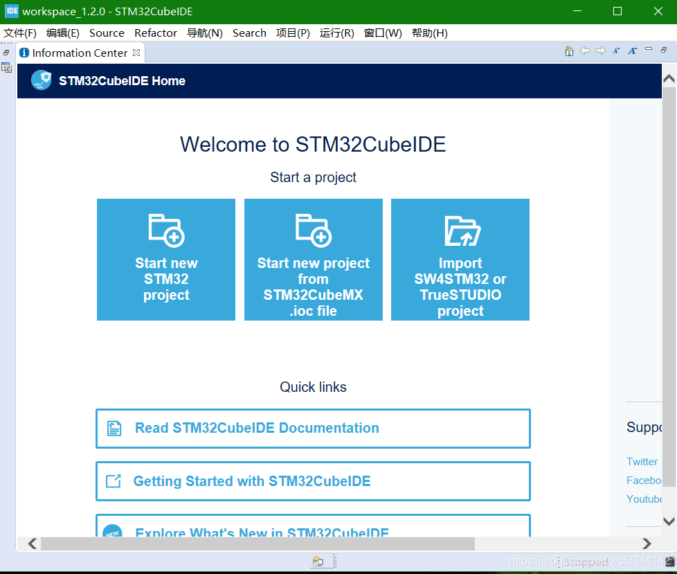The height and width of the screenshot is (574, 677).
Task: Click the Quick links heading
Action: pyautogui.click(x=313, y=387)
